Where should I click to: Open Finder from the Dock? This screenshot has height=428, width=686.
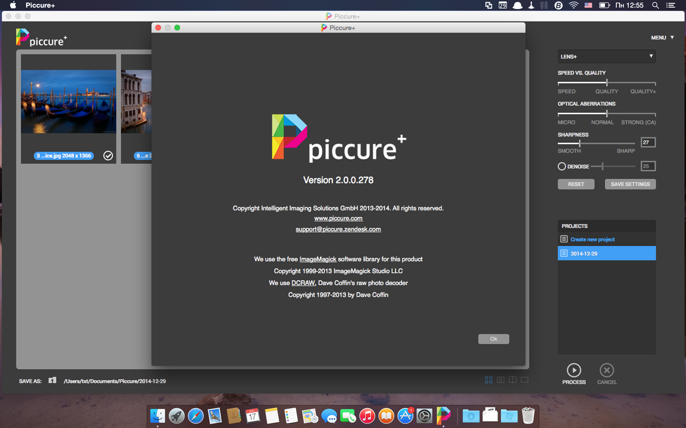click(157, 416)
